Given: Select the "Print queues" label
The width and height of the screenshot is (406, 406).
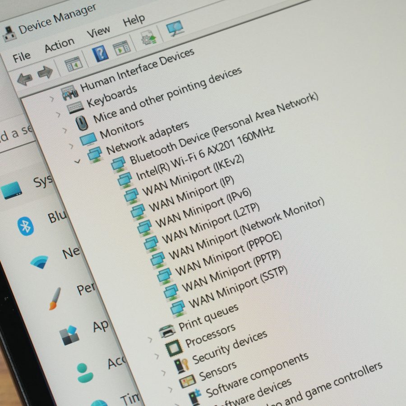Looking at the screenshot, I should (x=208, y=317).
